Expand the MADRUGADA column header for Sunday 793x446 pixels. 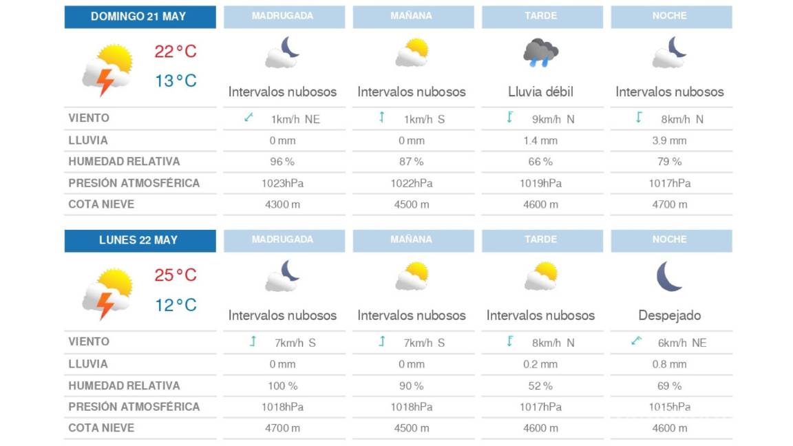(x=283, y=15)
